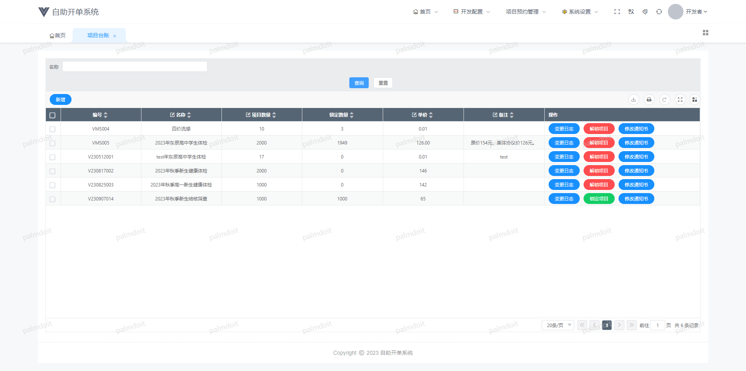Click the 查询 search button
Screen dimensions: 746x371
tap(359, 83)
